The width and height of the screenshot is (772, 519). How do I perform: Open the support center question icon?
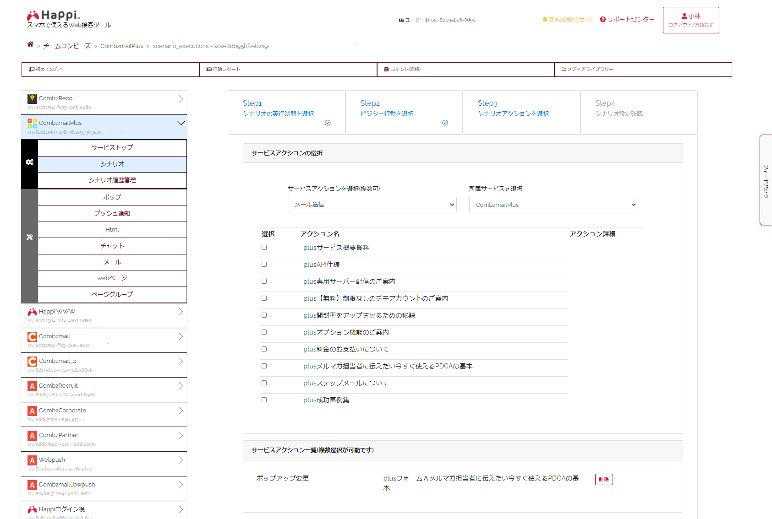(603, 19)
